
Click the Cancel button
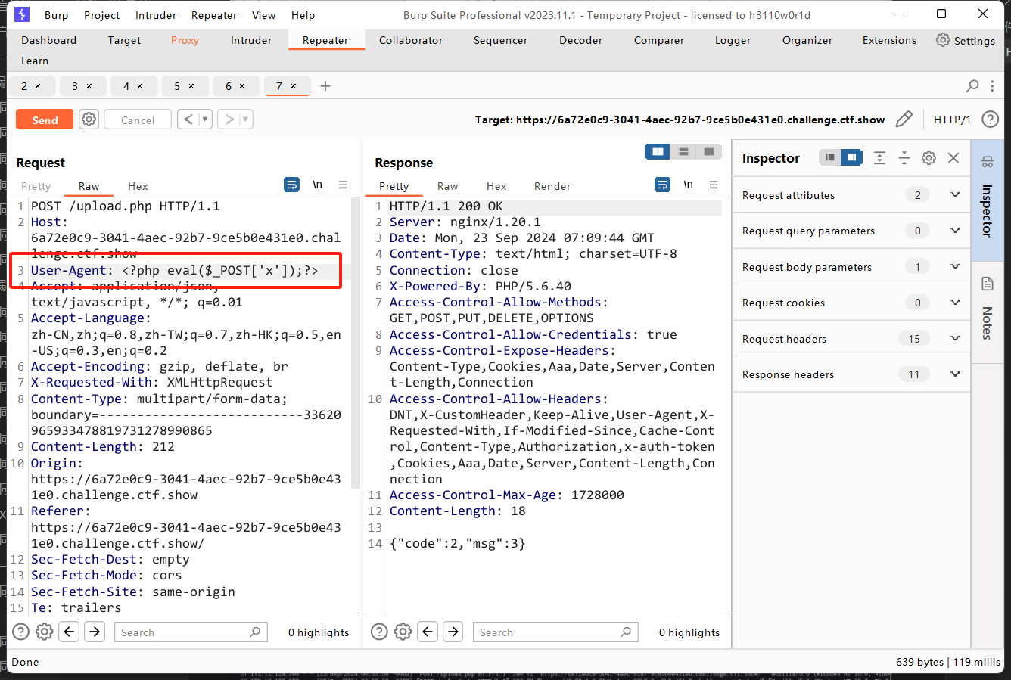pos(138,120)
